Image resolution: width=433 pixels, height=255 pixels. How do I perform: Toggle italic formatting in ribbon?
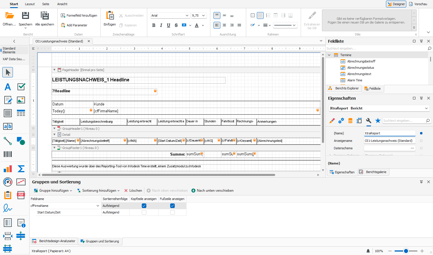click(161, 25)
